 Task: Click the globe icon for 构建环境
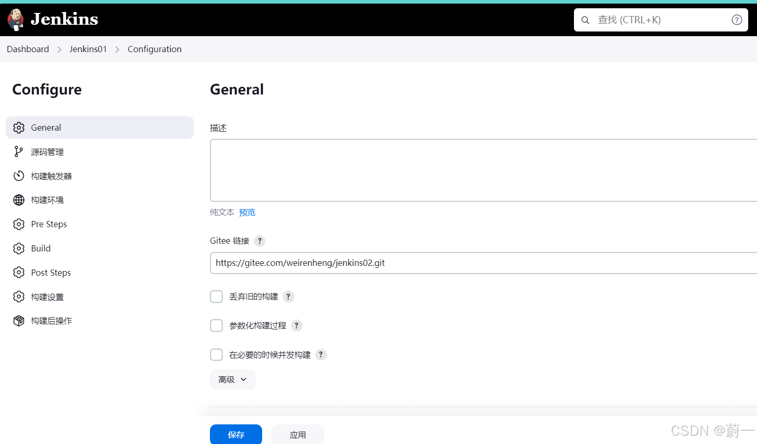click(19, 200)
